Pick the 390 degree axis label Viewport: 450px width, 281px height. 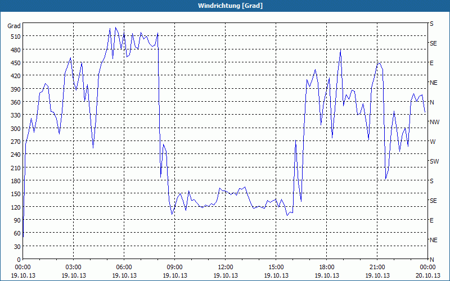[16, 89]
